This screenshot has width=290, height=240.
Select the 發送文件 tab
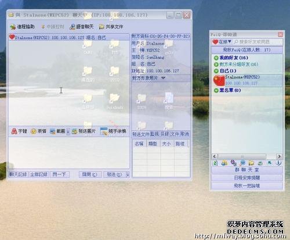click(x=141, y=134)
